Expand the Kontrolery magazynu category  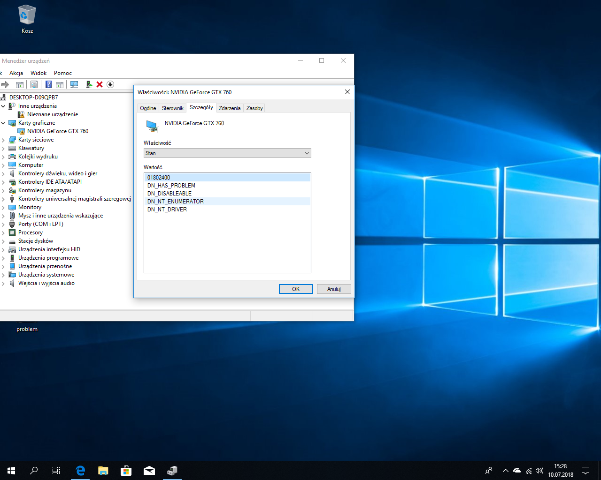tap(3, 190)
